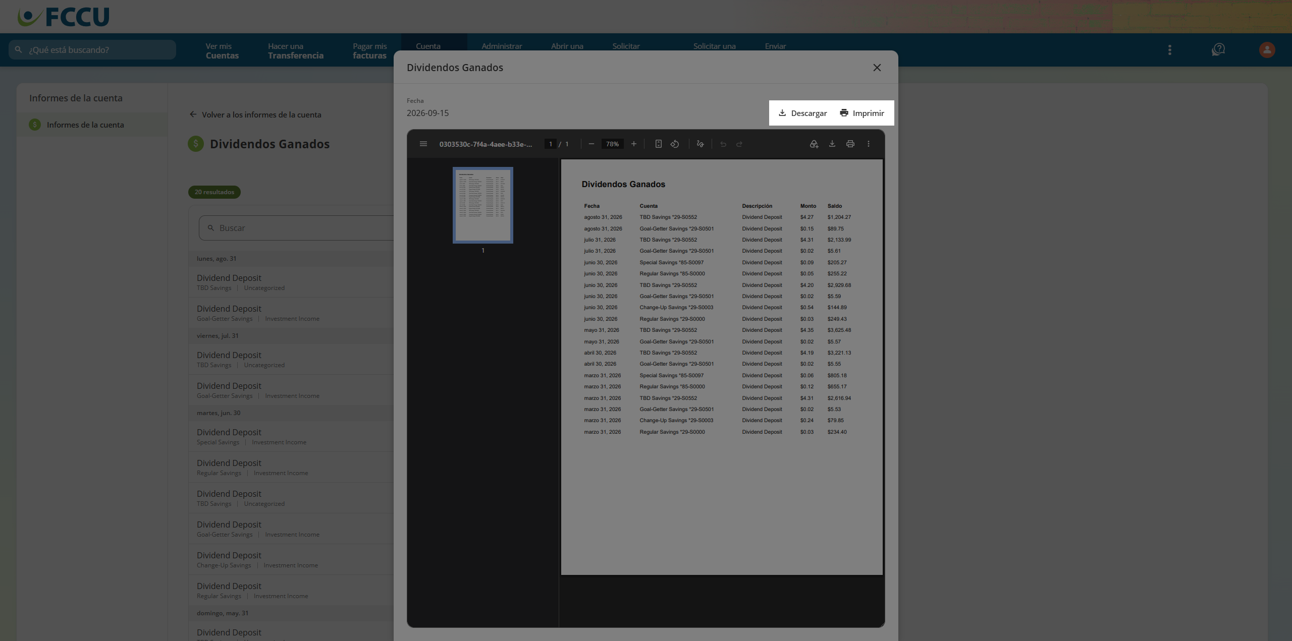Open the help chat icon in header

coord(1218,49)
